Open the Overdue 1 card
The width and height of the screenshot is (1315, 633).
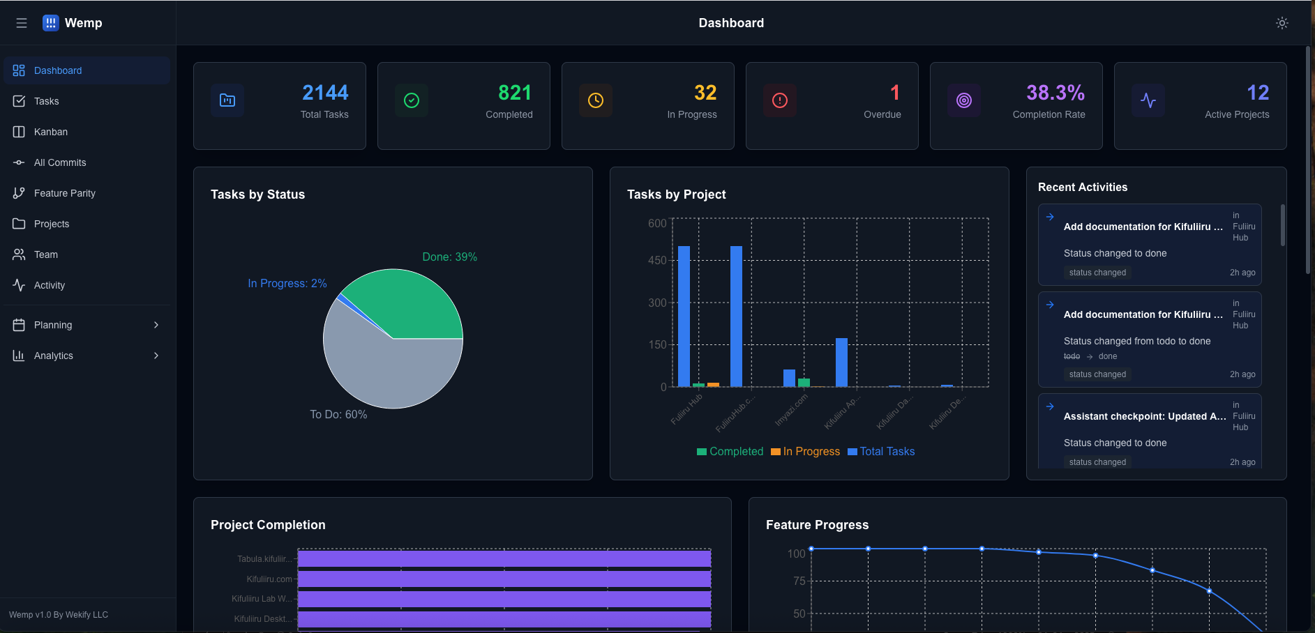(x=832, y=106)
